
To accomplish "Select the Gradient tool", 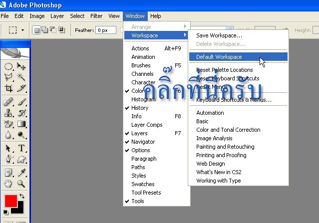I will (x=21, y=124).
